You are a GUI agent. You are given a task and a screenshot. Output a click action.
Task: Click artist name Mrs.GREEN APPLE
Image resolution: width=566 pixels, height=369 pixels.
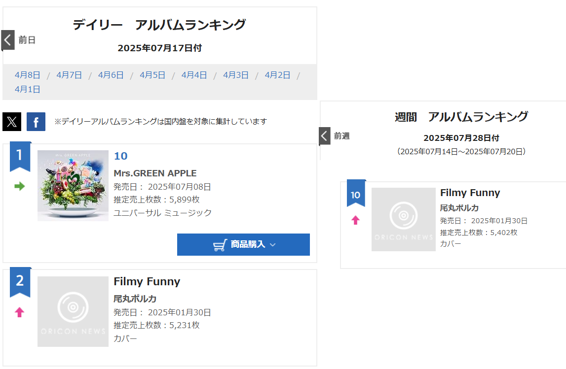[155, 173]
